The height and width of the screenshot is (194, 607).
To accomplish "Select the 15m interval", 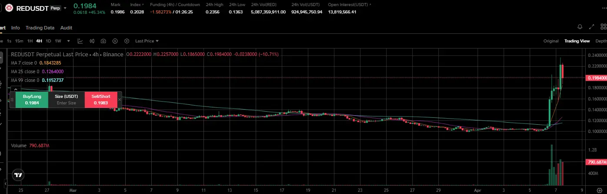I will click(19, 41).
